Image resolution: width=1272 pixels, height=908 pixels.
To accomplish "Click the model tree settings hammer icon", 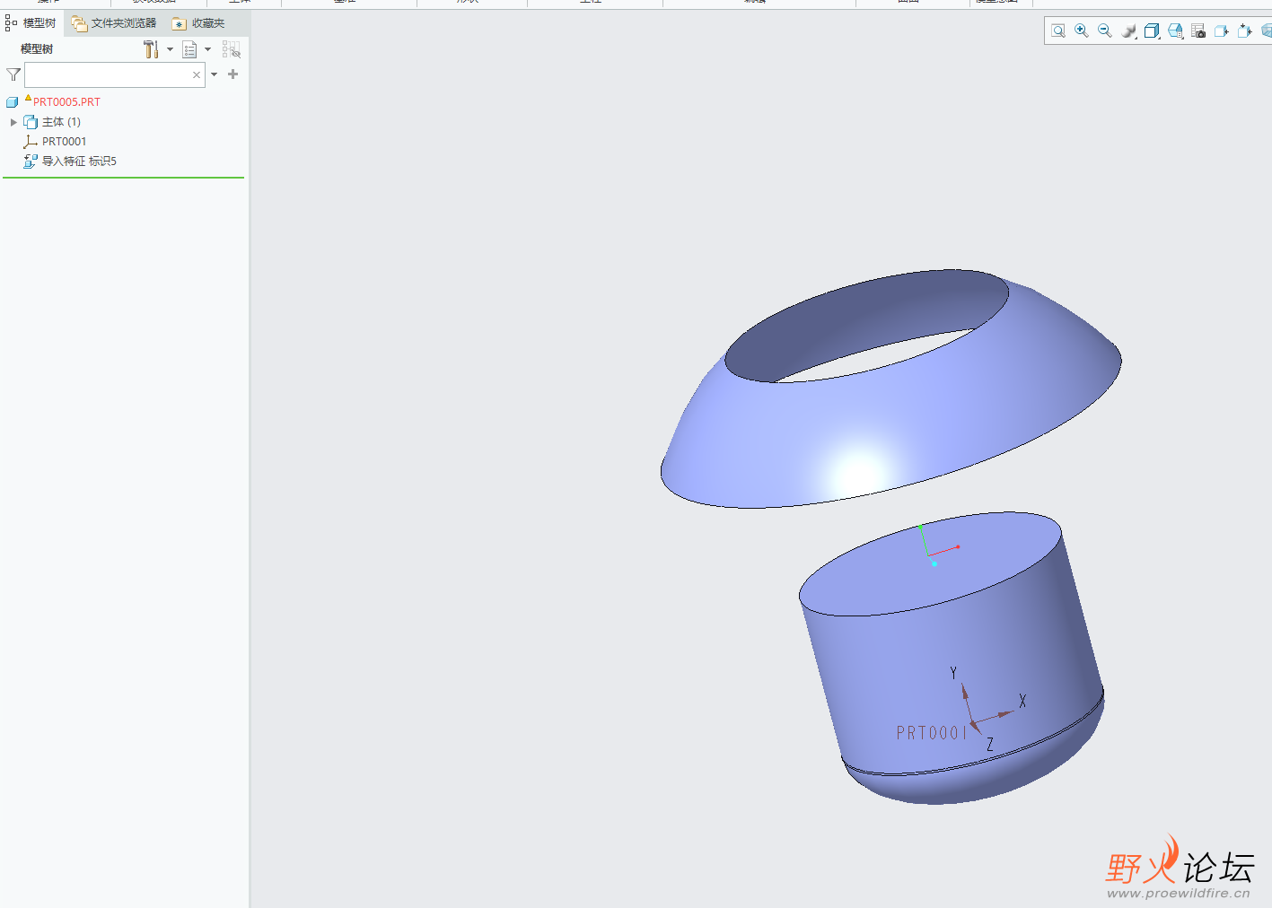I will point(151,49).
